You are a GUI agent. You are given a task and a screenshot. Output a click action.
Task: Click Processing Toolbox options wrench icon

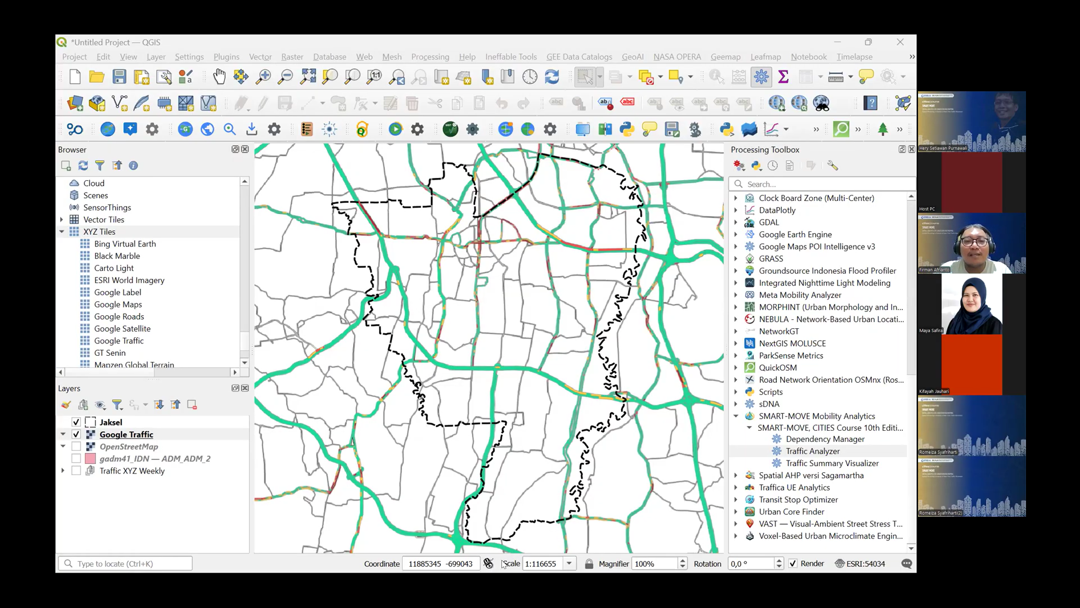coord(832,166)
